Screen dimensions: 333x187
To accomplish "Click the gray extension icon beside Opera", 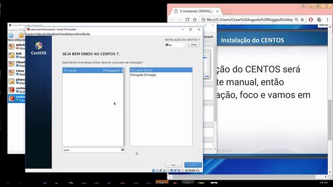I will click(319, 20).
